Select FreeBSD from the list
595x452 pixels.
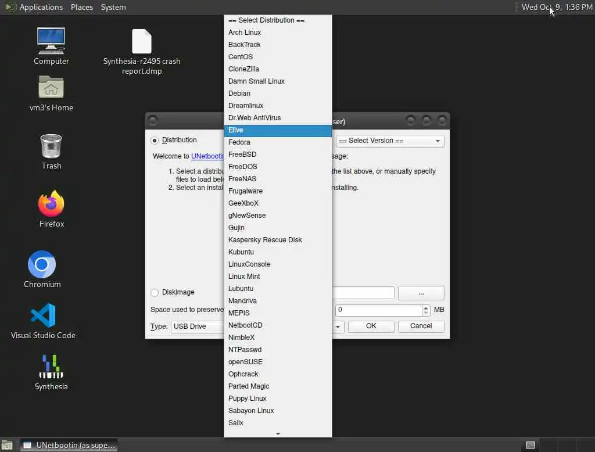tap(278, 155)
